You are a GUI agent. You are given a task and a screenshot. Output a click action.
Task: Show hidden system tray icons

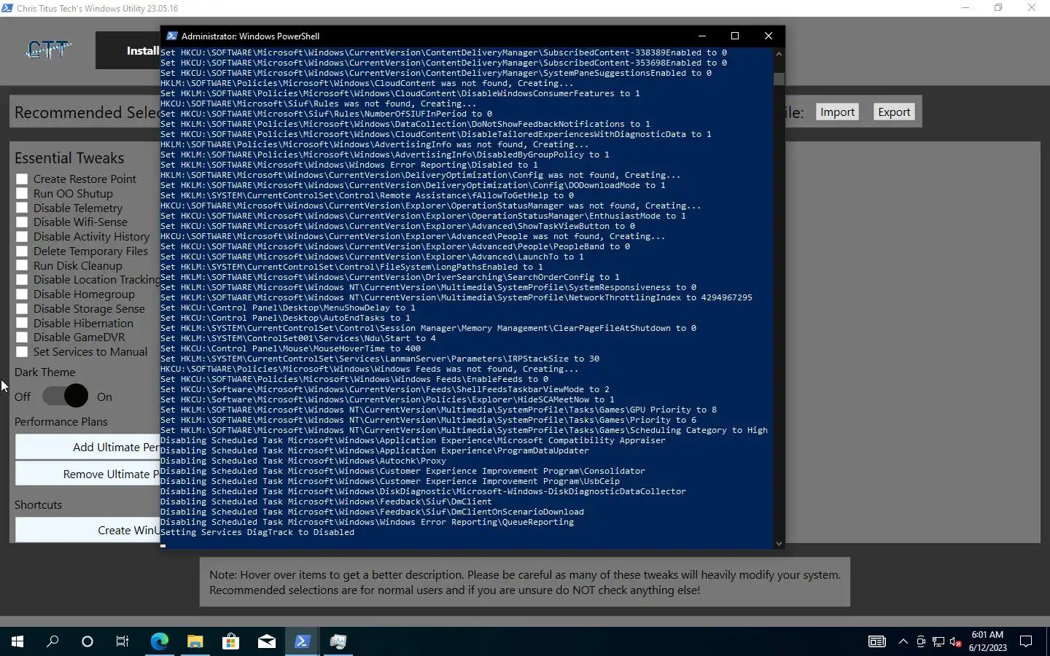[903, 641]
